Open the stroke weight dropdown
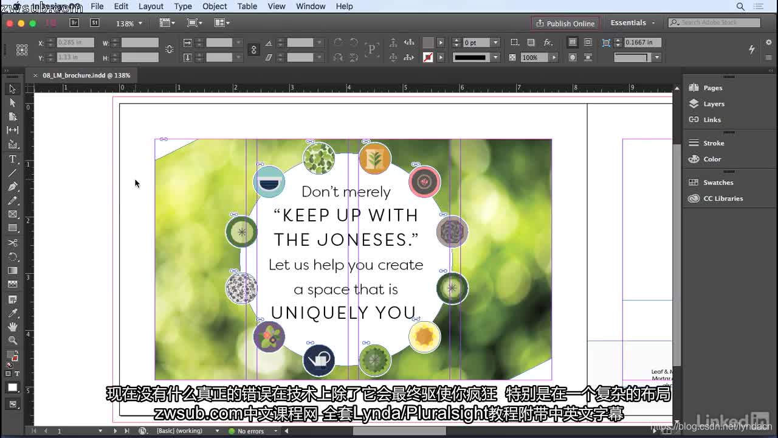 pyautogui.click(x=495, y=42)
